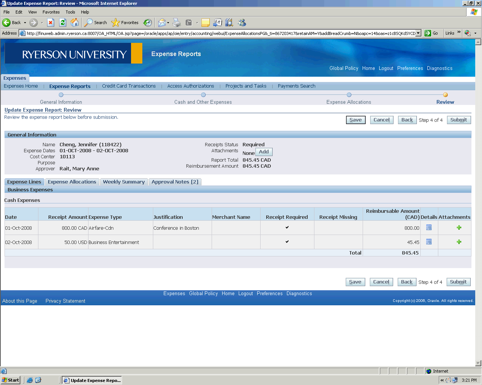
Task: Add attachment to Airfare-Cdn expense line
Action: 459,227
